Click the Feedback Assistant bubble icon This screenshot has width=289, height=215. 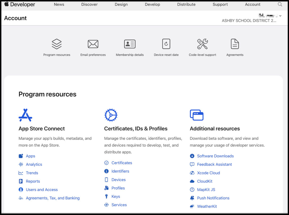tap(192, 165)
